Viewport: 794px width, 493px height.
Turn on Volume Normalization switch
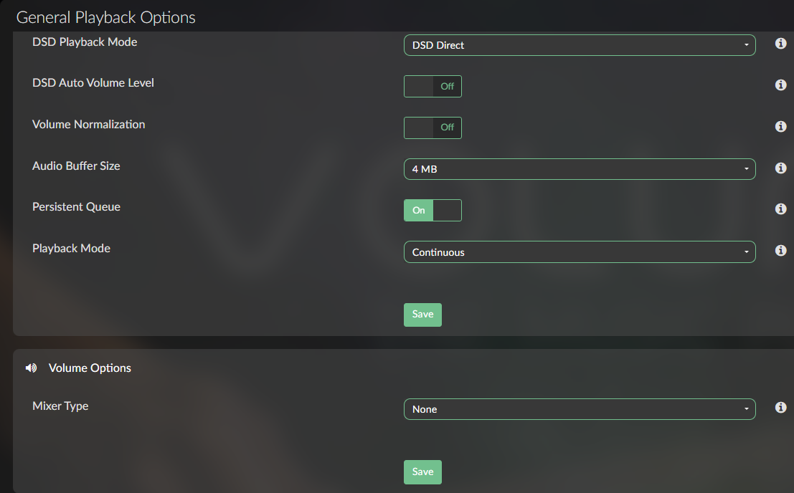point(433,128)
